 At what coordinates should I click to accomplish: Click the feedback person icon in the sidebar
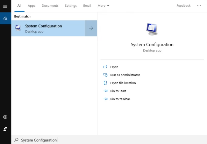click(5, 129)
